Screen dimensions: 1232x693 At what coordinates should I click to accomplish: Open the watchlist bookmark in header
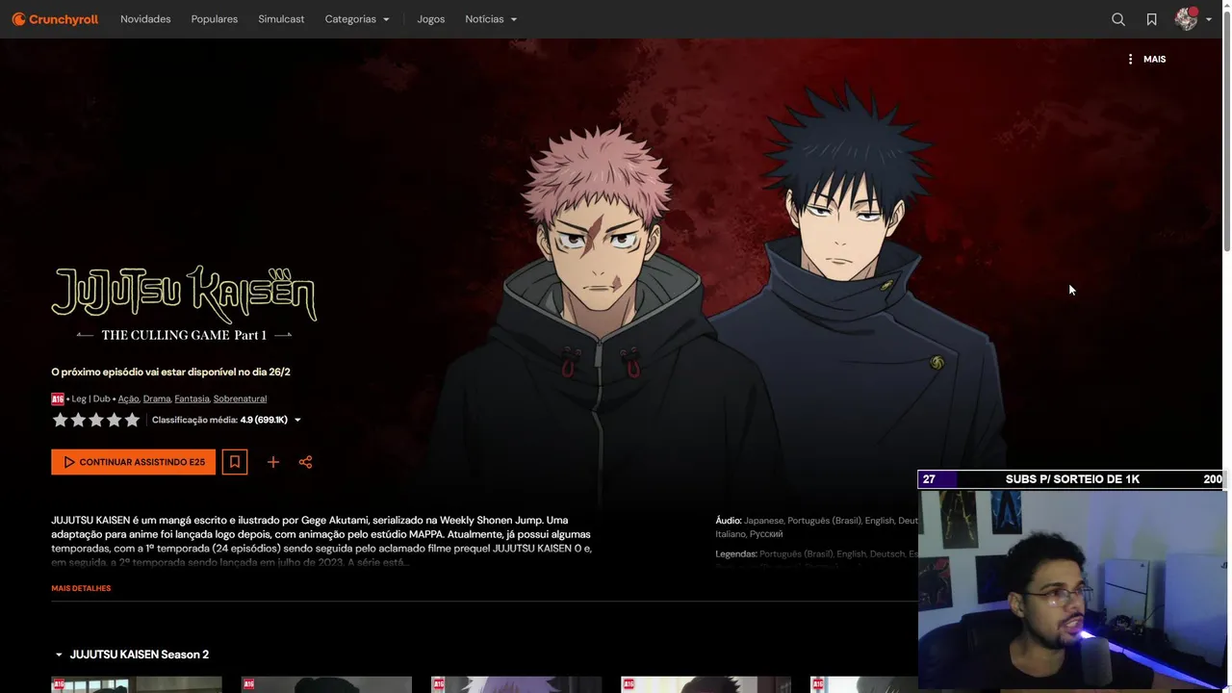1151,19
